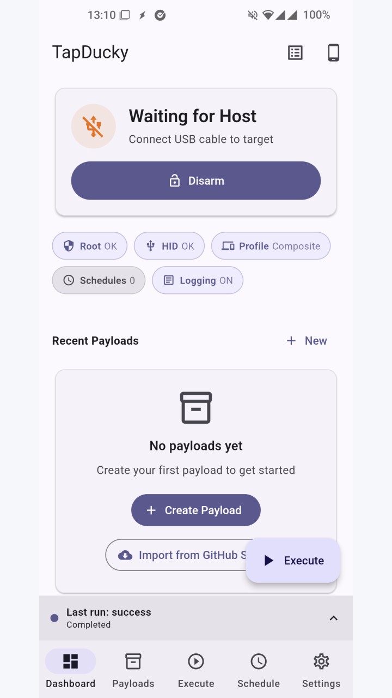
Task: Tap the phone device icon in header
Action: point(333,52)
